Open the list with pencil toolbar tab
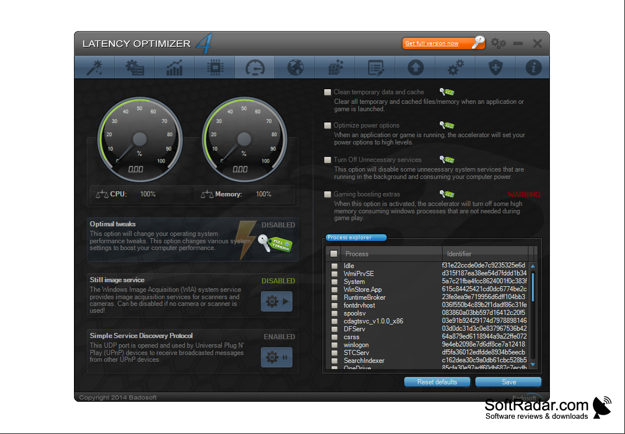The image size is (625, 434). click(x=375, y=67)
